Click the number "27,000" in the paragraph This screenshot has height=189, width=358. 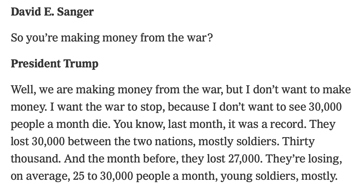click(x=243, y=159)
